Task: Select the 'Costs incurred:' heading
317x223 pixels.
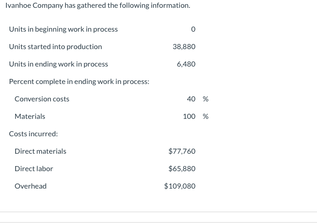Action: (x=33, y=134)
